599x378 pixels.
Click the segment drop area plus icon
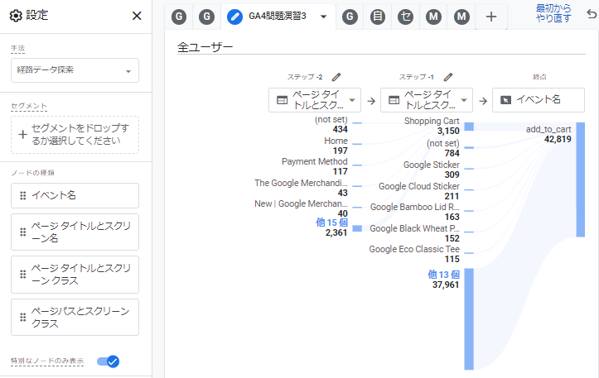23,134
